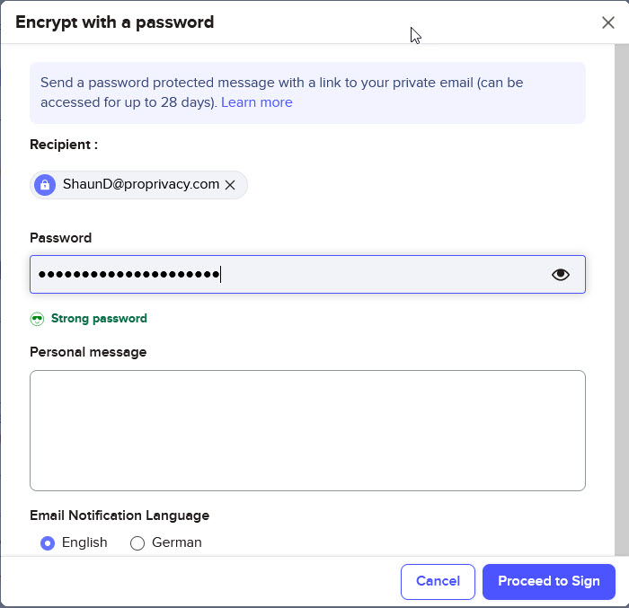Click the Email Notification Language heading
The height and width of the screenshot is (608, 629).
[x=120, y=515]
